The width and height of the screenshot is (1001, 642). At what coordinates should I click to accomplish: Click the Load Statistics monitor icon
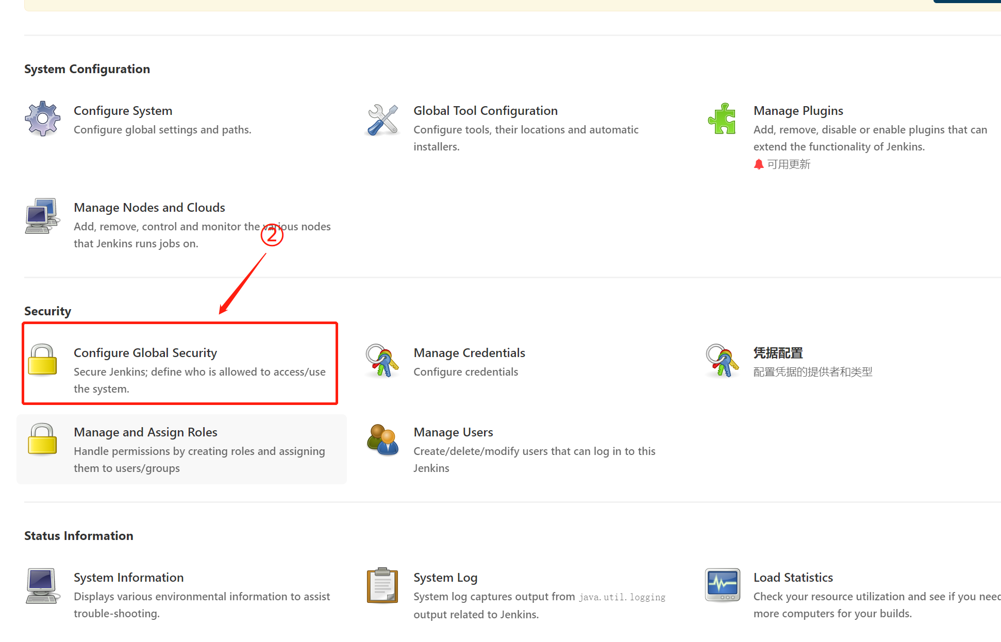pos(722,585)
